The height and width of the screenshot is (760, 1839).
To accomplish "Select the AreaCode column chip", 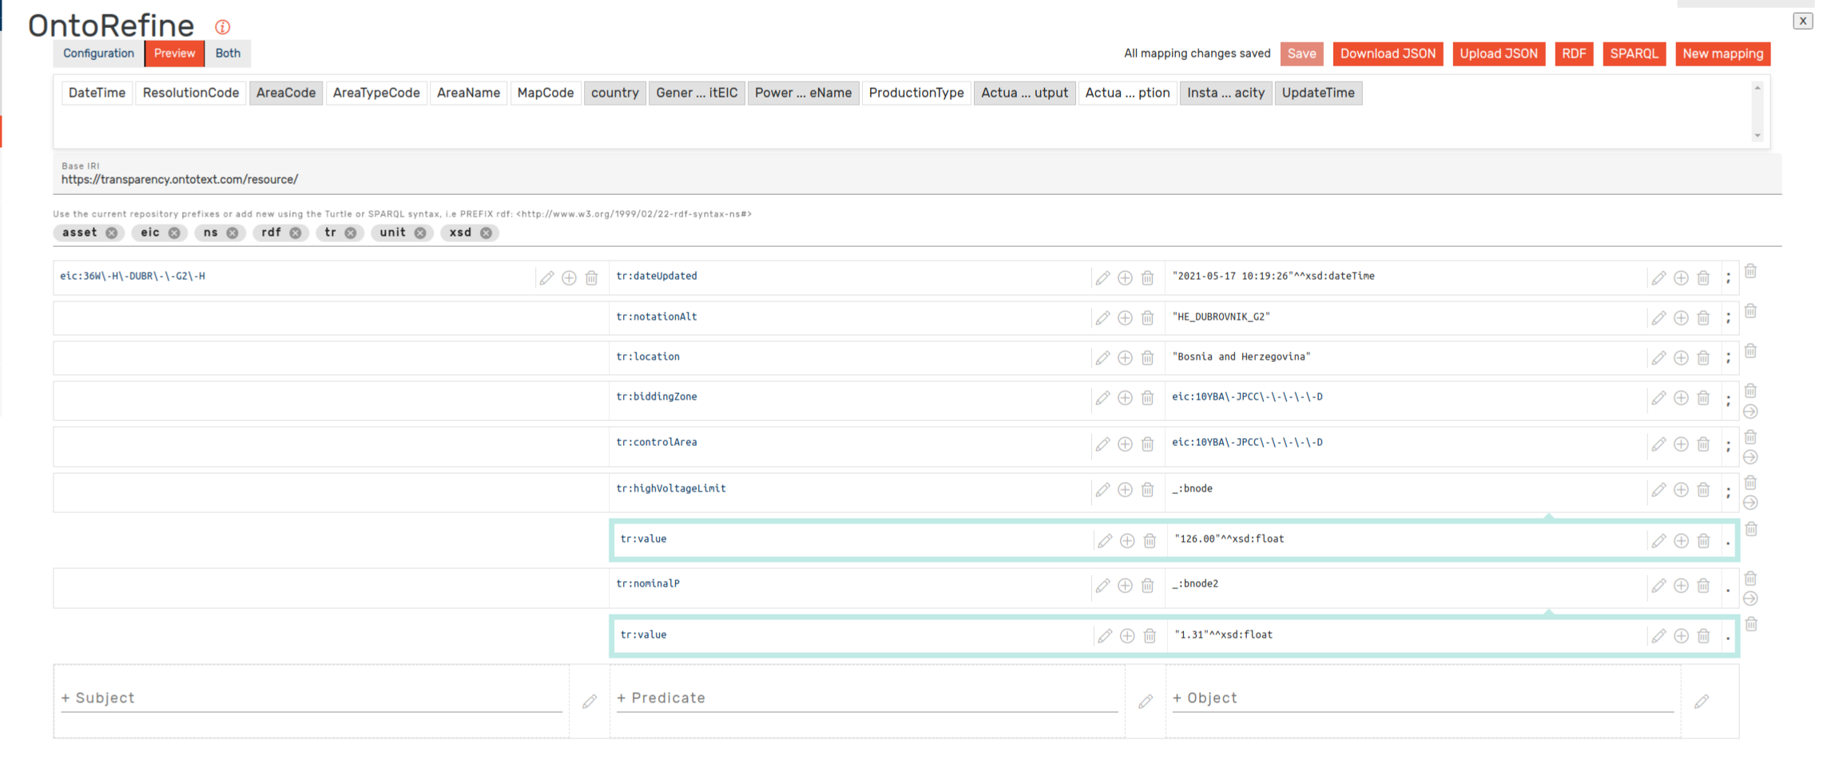I will (x=286, y=93).
